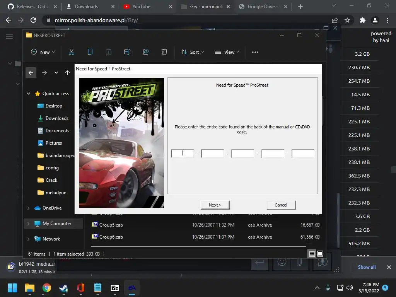Show hidden tray icons chevron
This screenshot has height=297, width=396.
pos(317,288)
